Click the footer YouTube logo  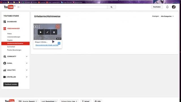(10, 101)
